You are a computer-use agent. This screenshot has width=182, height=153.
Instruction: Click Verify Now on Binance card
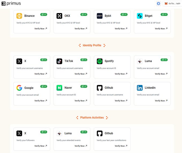pos(41,29)
